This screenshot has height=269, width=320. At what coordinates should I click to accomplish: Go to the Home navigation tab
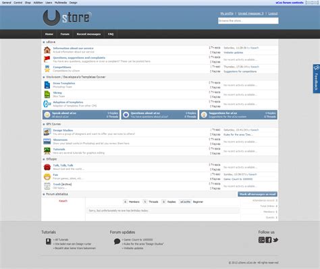tap(49, 34)
